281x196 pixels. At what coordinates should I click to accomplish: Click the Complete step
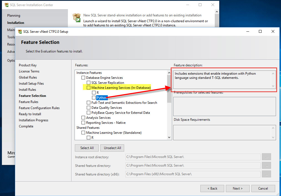click(x=26, y=126)
